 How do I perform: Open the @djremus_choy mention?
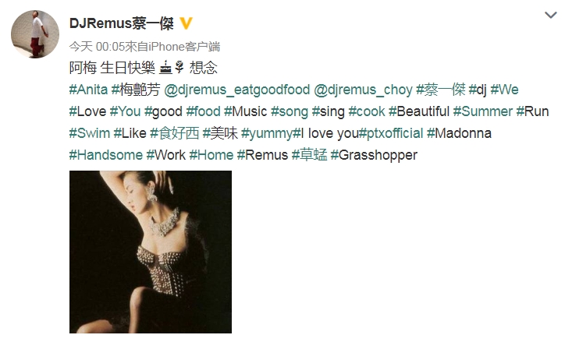click(x=363, y=90)
